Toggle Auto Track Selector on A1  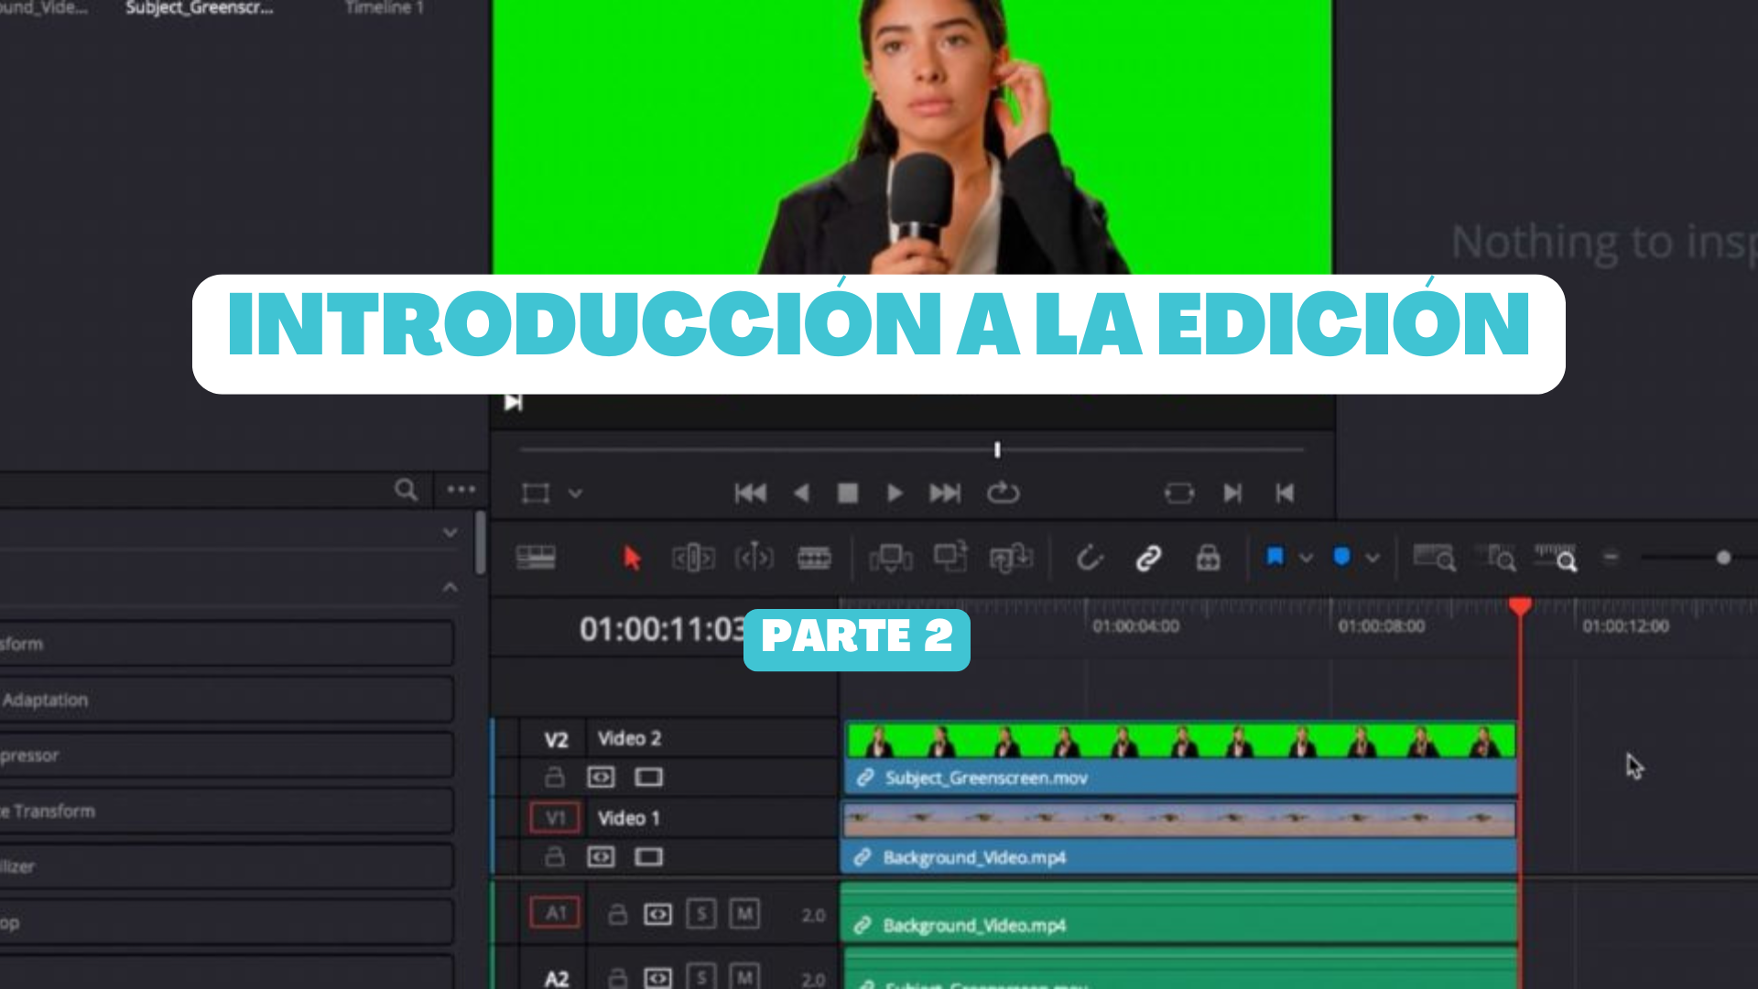[x=657, y=914]
